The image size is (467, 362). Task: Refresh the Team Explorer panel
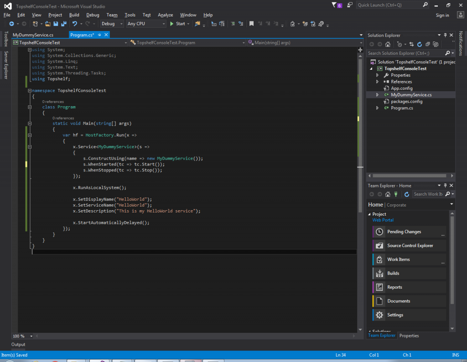[x=406, y=194]
